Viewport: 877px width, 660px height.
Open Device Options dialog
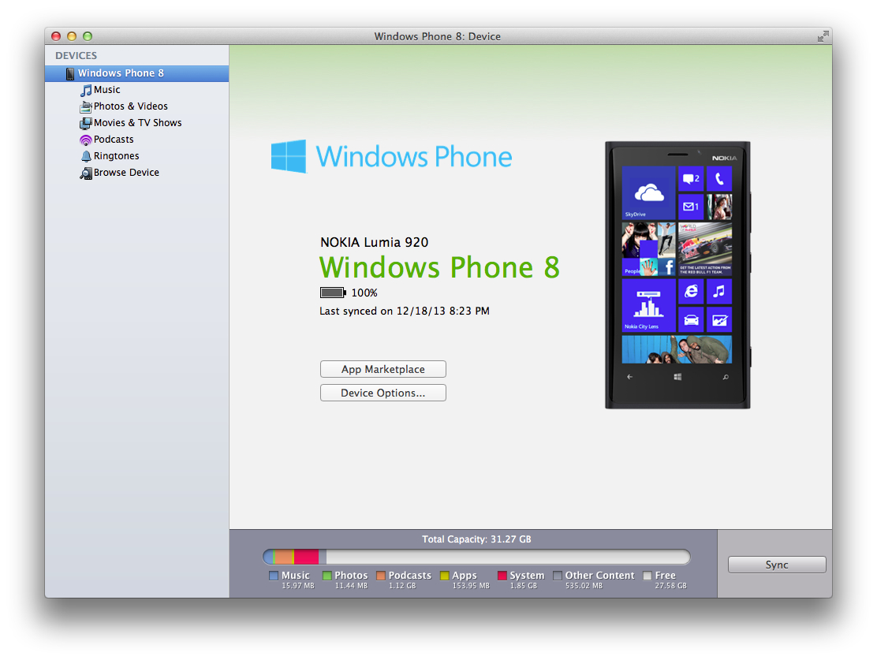pyautogui.click(x=383, y=393)
